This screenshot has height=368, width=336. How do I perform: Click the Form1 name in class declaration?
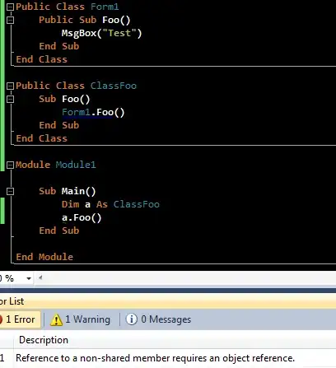click(x=105, y=7)
